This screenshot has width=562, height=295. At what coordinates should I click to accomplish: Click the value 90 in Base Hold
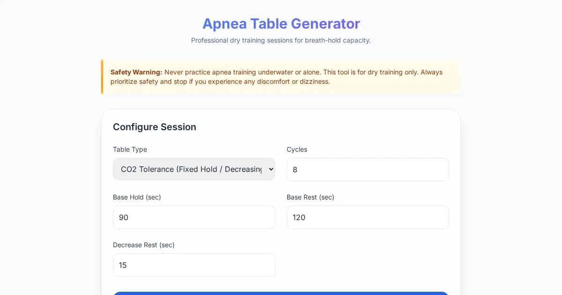point(124,217)
